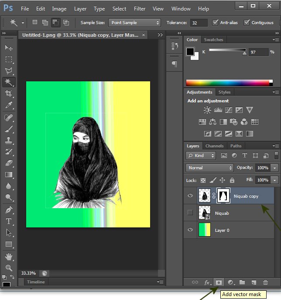This screenshot has height=300, width=281.
Task: Select subtract from selection mode
Action: pyautogui.click(x=55, y=23)
